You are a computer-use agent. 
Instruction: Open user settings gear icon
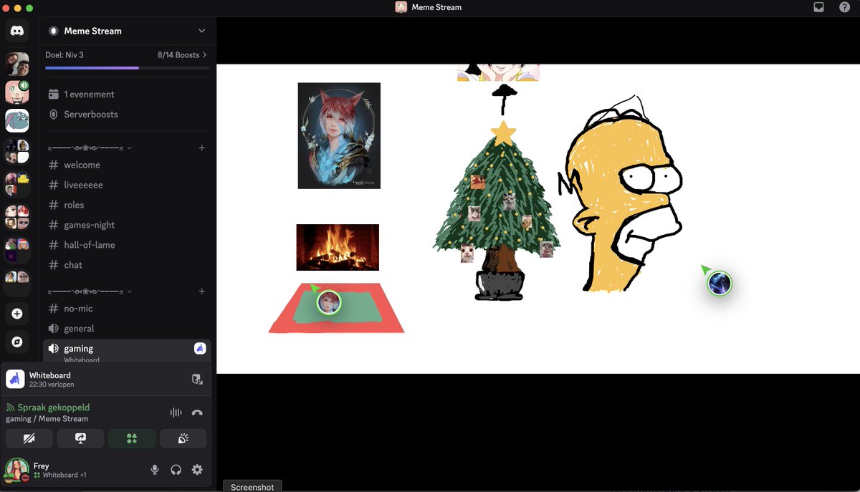(x=197, y=470)
